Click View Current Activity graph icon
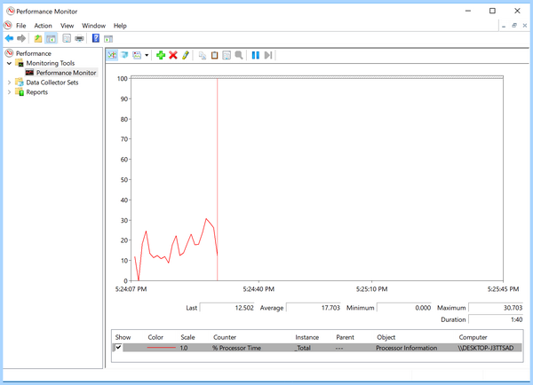The height and width of the screenshot is (385, 533). tap(112, 55)
